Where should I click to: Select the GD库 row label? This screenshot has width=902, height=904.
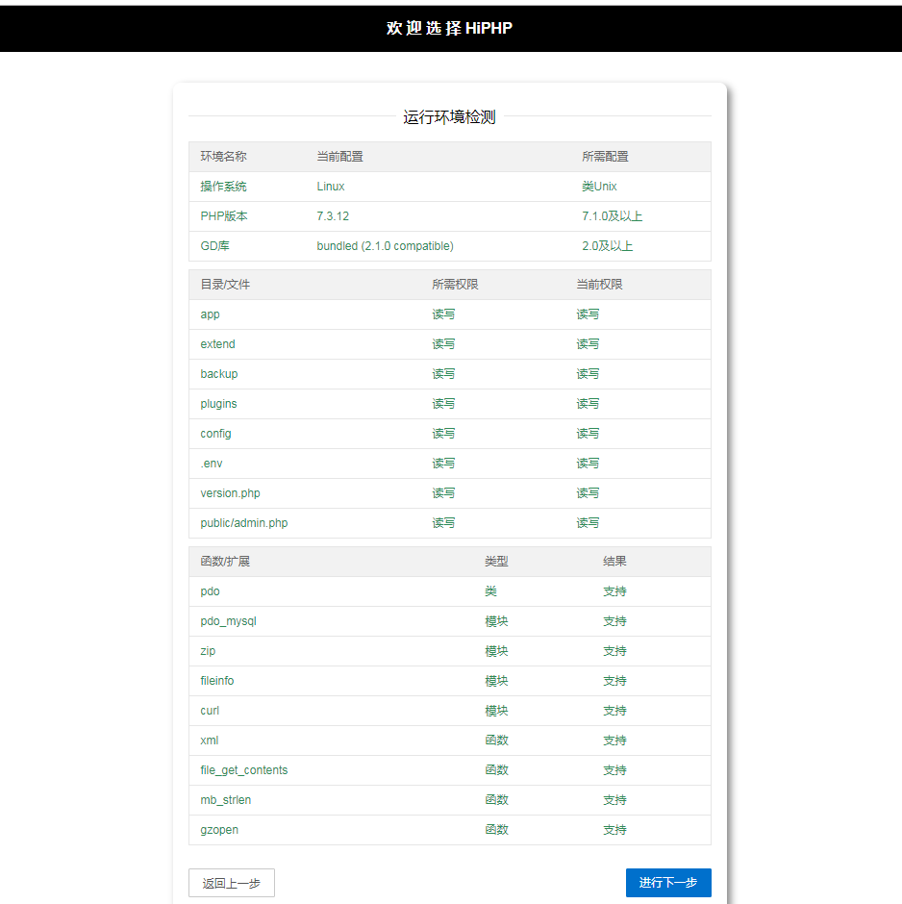point(215,246)
